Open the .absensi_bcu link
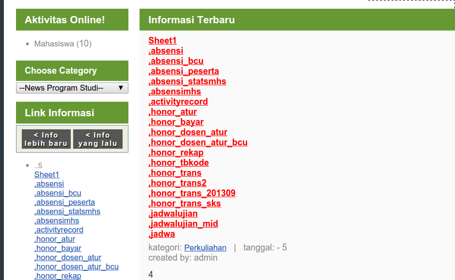455x280 pixels. tap(176, 61)
